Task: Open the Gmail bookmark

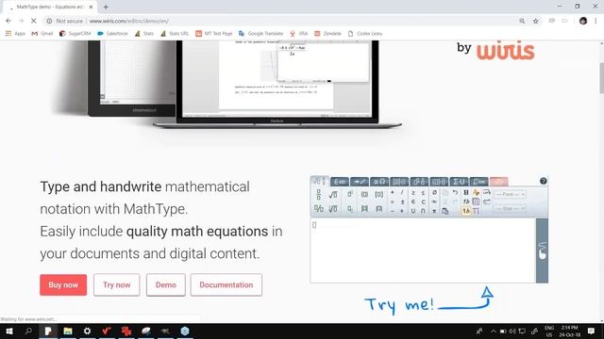Action: click(42, 34)
